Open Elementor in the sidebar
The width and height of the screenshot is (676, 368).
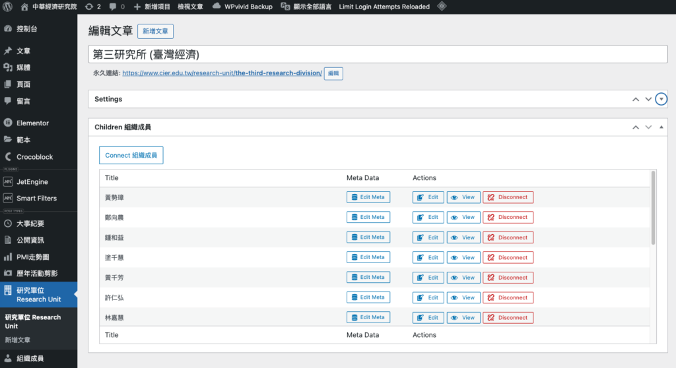click(32, 123)
